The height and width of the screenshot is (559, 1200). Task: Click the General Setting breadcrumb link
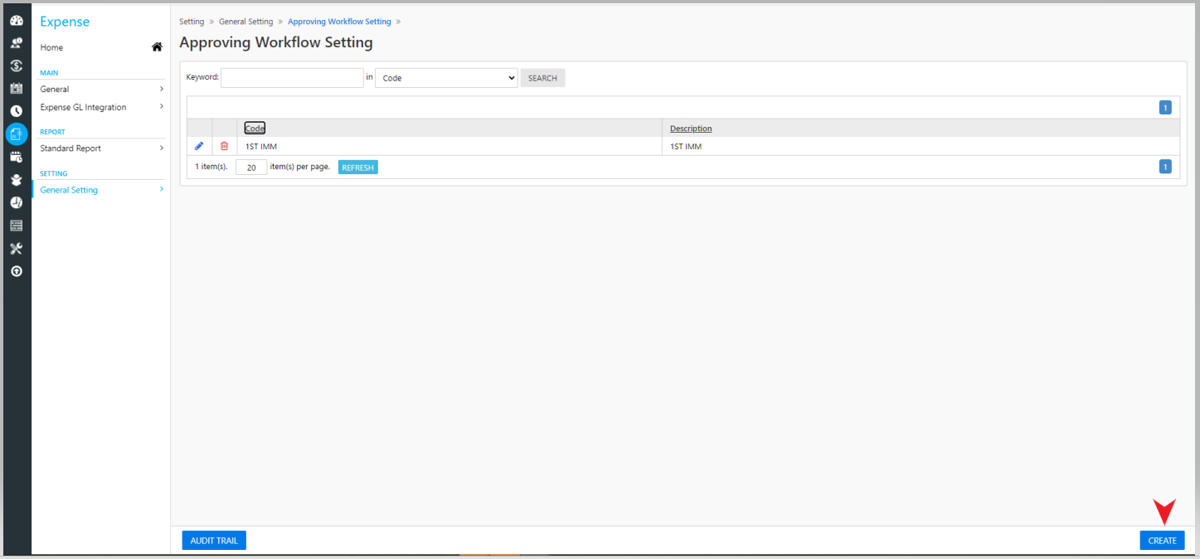click(245, 22)
